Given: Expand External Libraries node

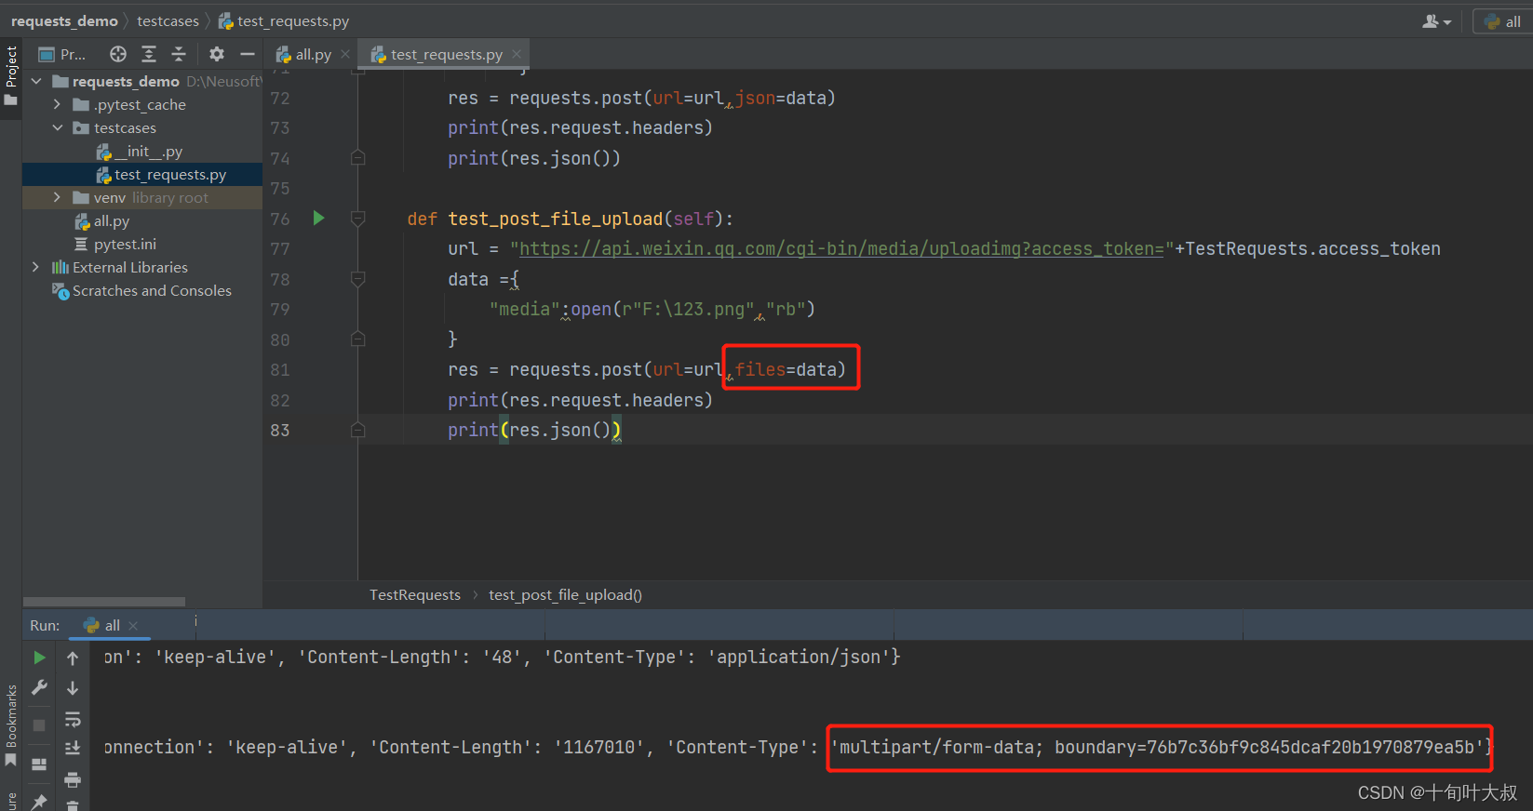Looking at the screenshot, I should coord(36,267).
